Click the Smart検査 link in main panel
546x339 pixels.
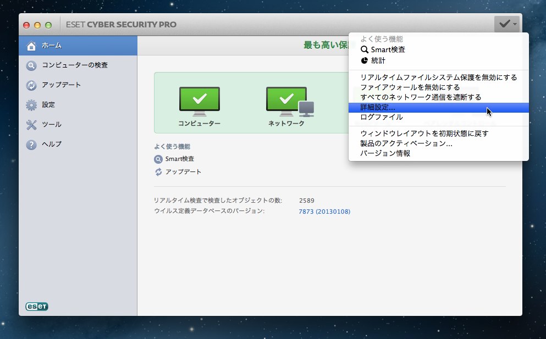click(x=180, y=159)
